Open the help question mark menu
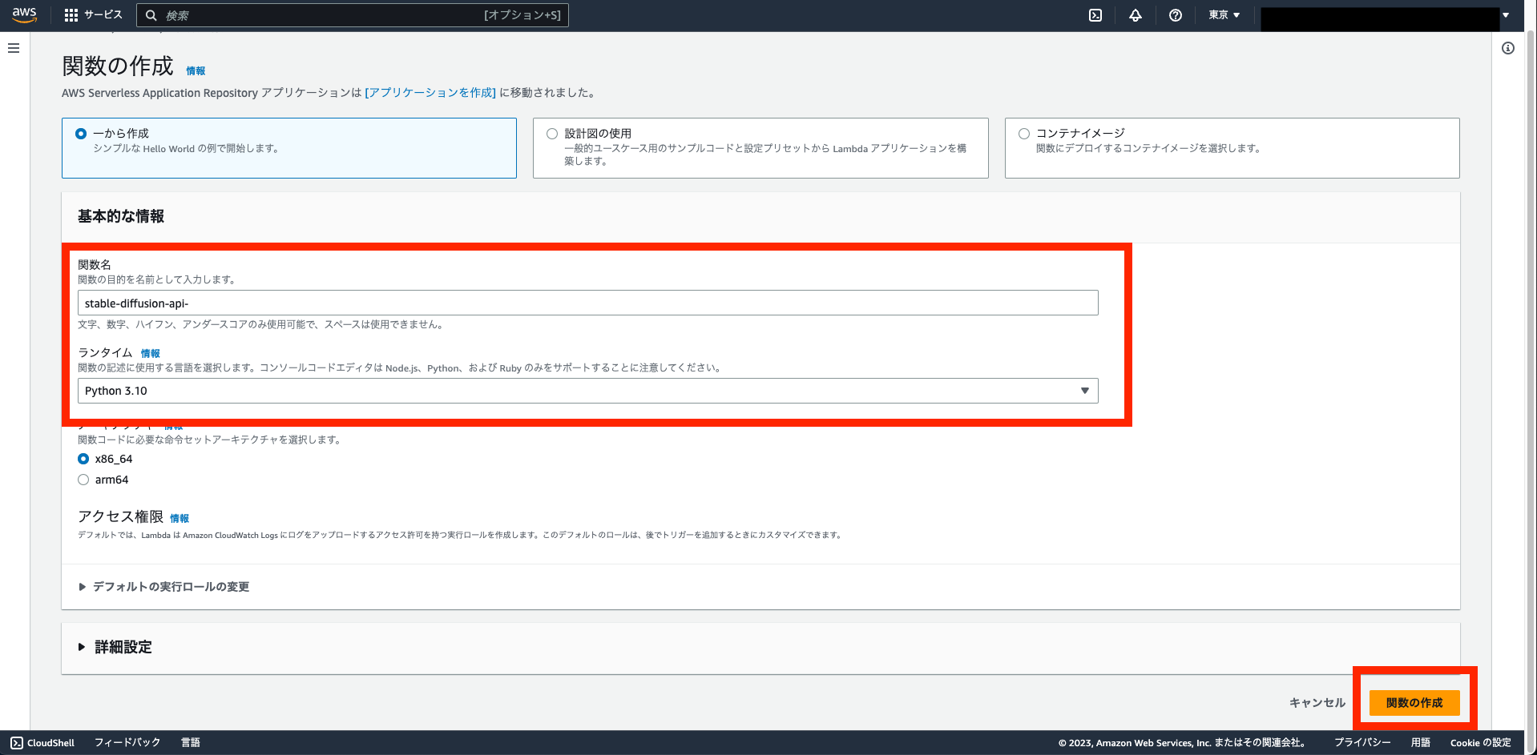Viewport: 1537px width, 755px height. pyautogui.click(x=1176, y=15)
